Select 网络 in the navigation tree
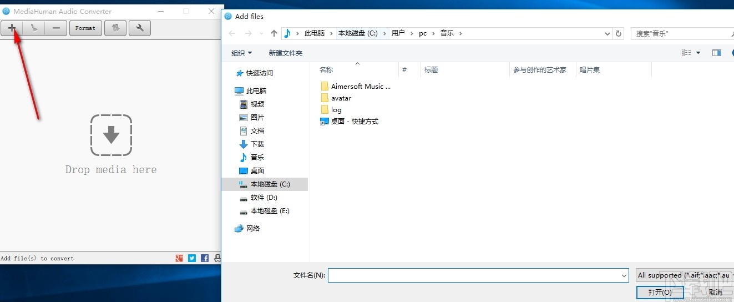The image size is (734, 302). (253, 228)
